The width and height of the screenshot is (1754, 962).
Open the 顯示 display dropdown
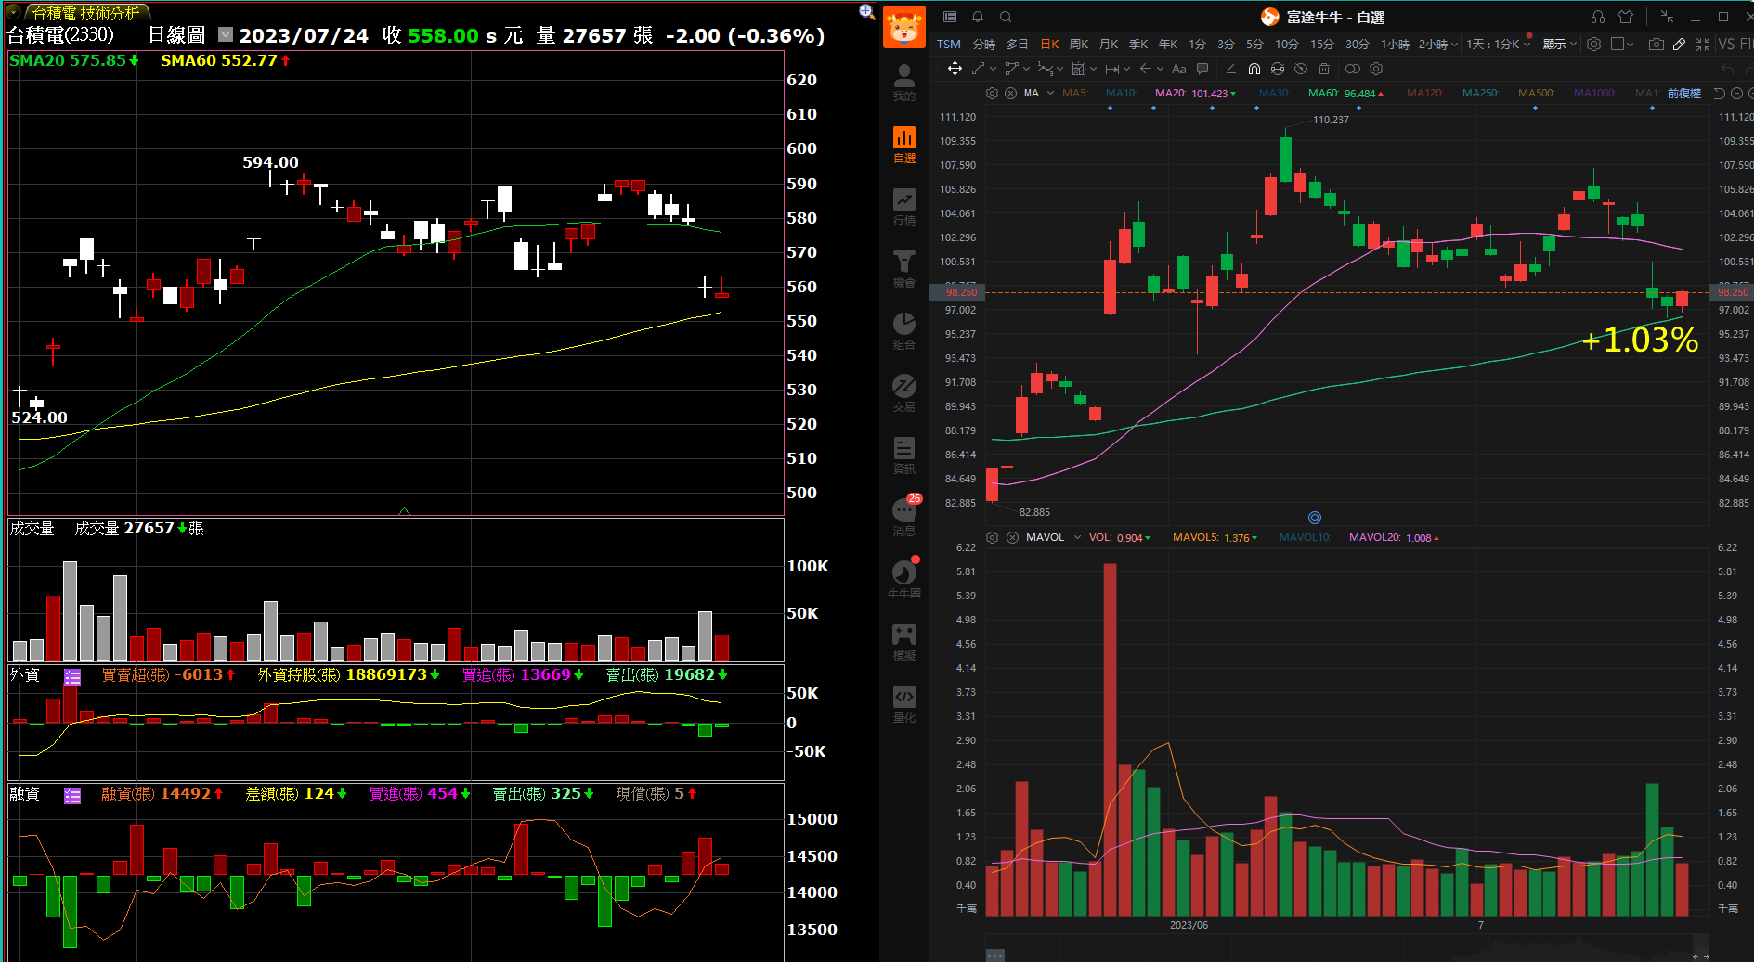(1560, 44)
